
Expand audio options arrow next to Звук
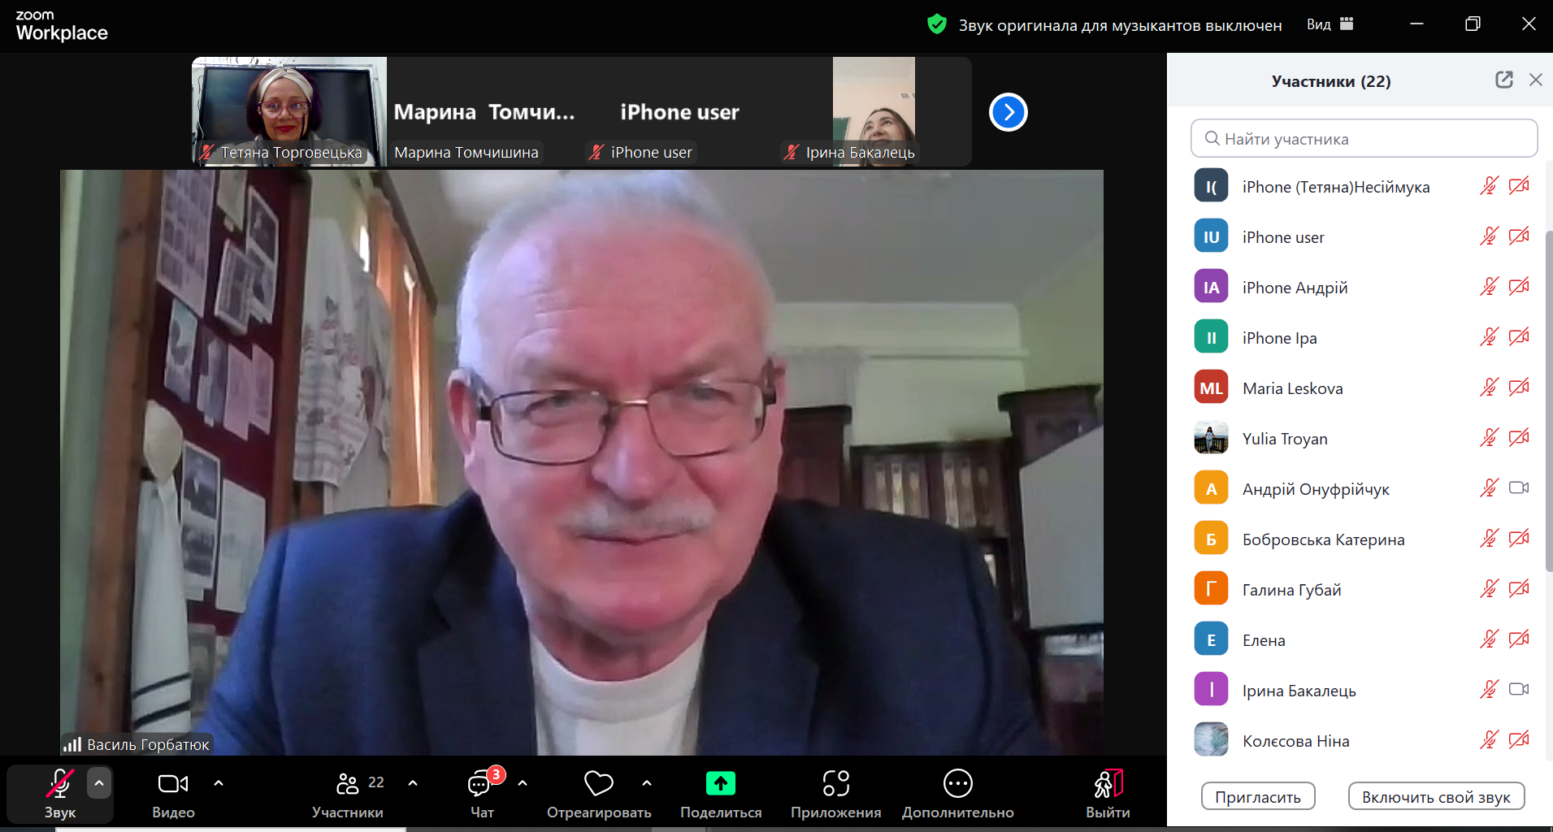99,783
